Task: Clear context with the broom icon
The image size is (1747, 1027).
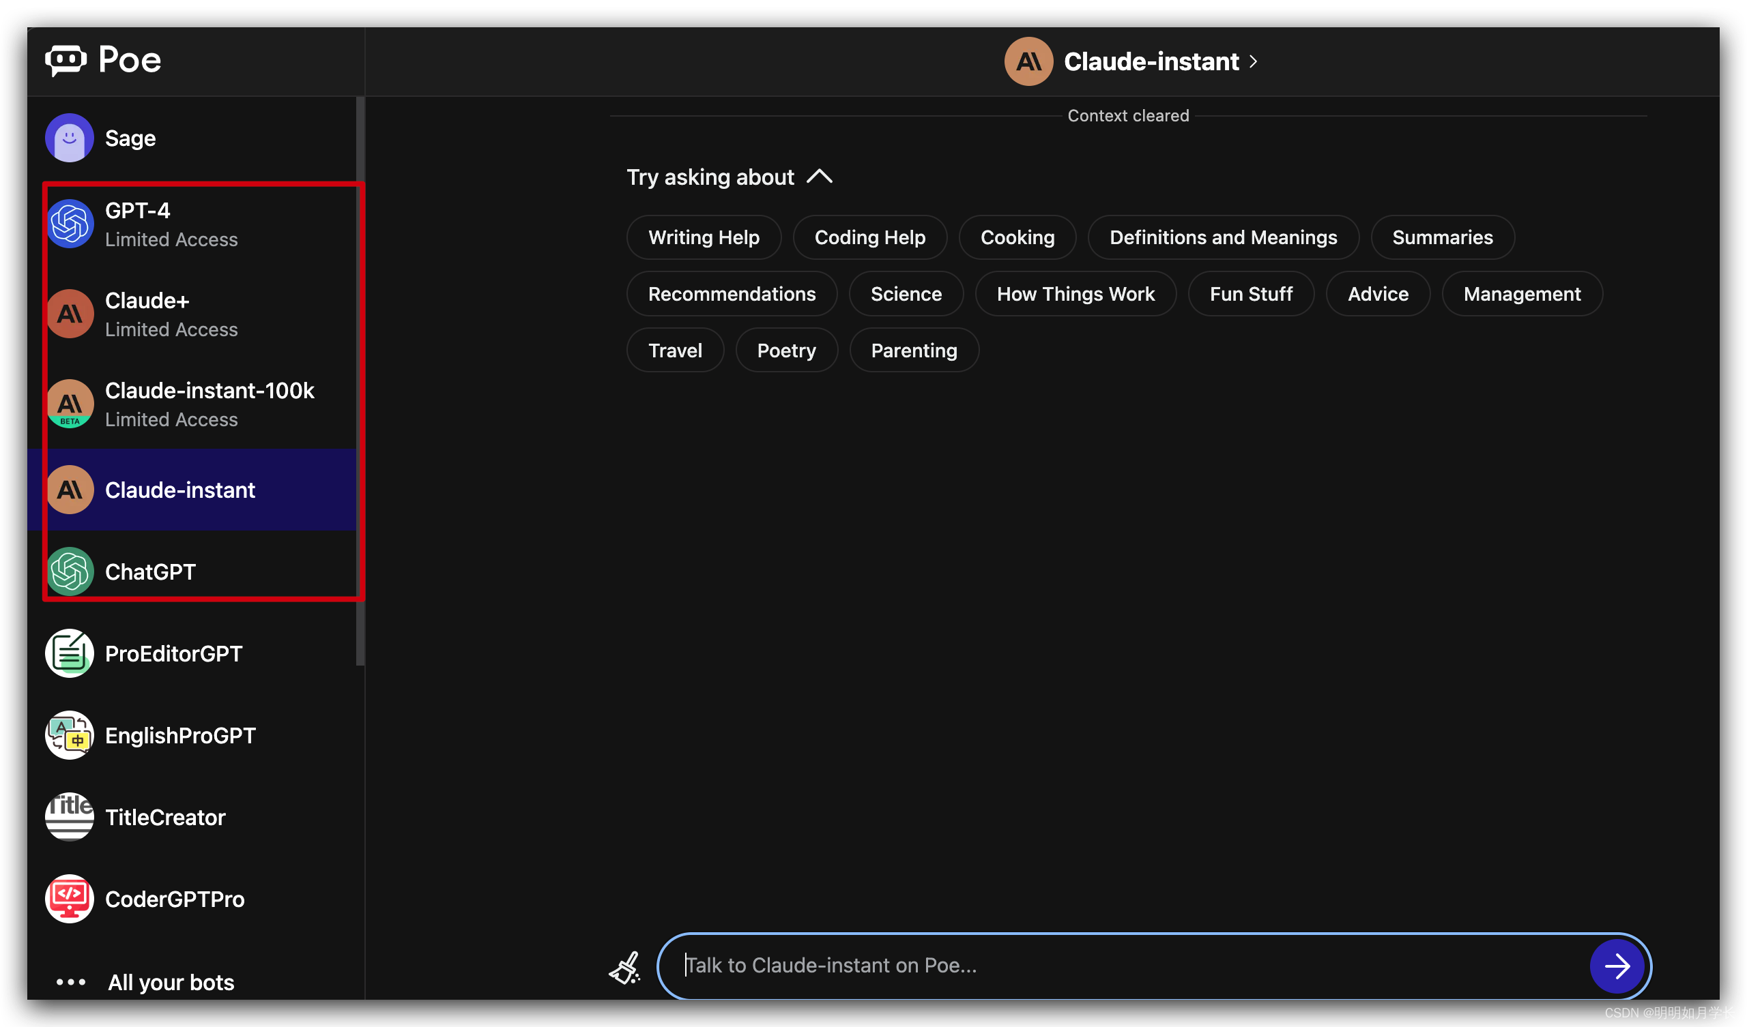Action: [624, 968]
